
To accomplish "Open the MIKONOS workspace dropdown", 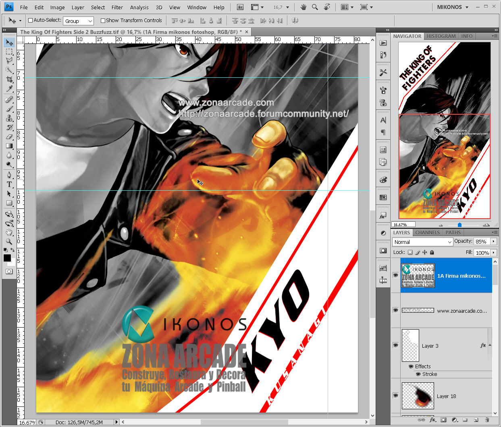I will point(453,7).
